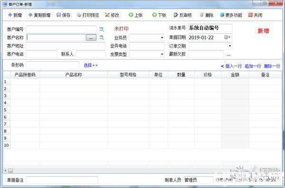Focus the 客户编号 input field
This screenshot has width=285, height=188.
pos(61,29)
